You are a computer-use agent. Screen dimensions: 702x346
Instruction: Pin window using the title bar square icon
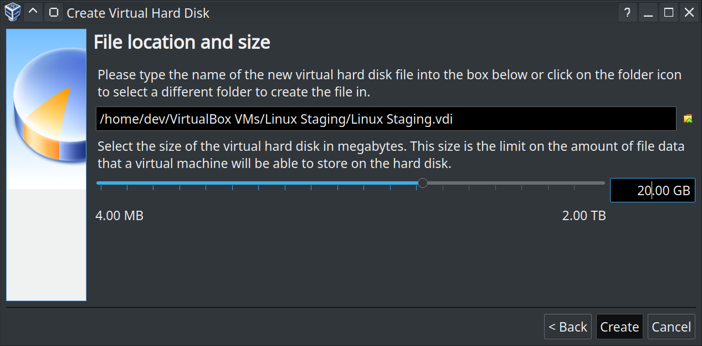point(53,12)
